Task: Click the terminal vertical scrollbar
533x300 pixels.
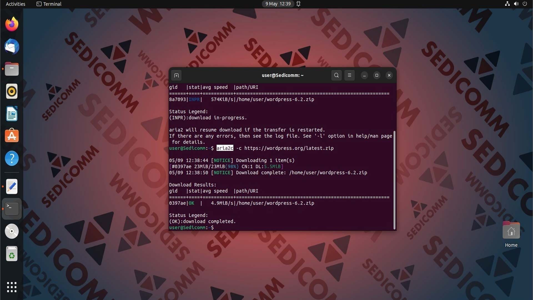Action: coord(394,180)
